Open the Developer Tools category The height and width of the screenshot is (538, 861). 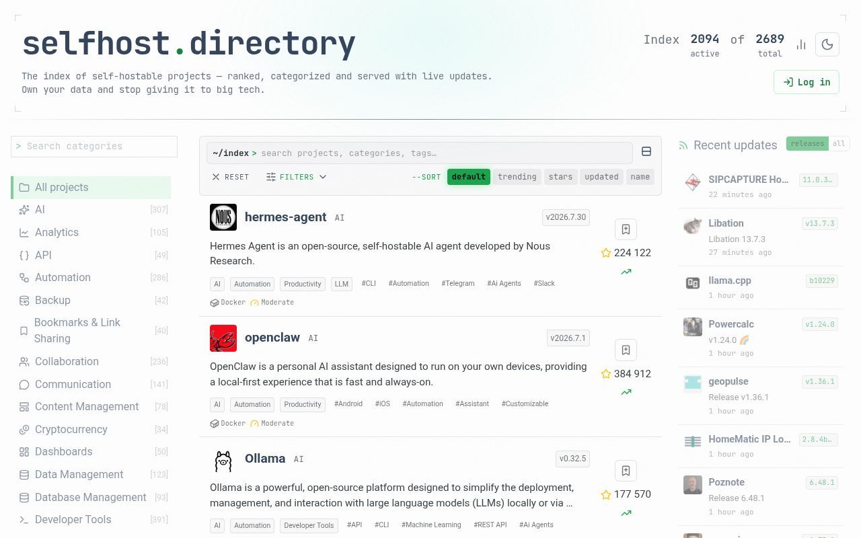pyautogui.click(x=91, y=519)
